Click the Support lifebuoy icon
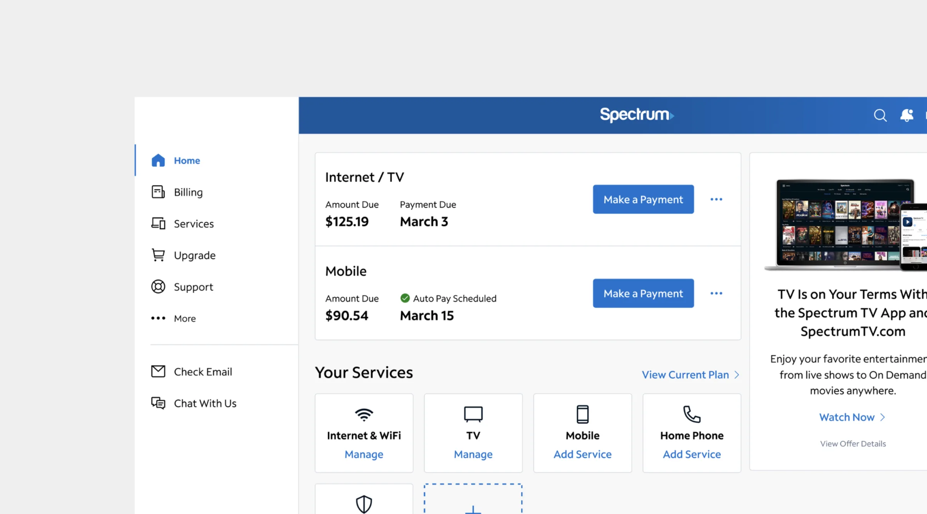 point(158,287)
